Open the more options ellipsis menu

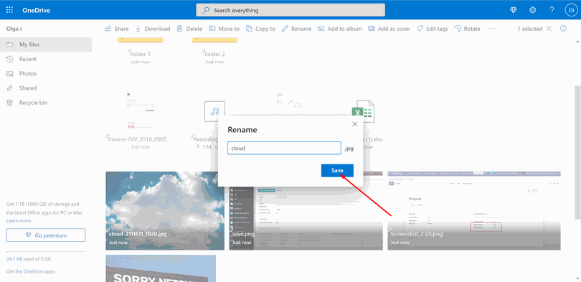(x=492, y=29)
